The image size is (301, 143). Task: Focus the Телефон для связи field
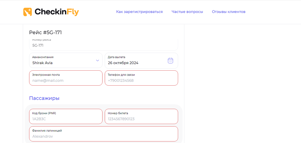tap(141, 78)
